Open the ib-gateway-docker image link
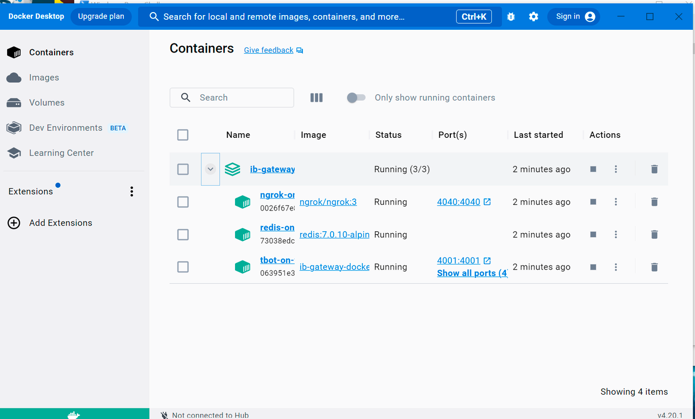Viewport: 695px width, 419px height. coord(335,267)
